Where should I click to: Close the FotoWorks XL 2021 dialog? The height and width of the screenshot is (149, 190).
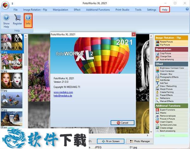[x=133, y=34]
